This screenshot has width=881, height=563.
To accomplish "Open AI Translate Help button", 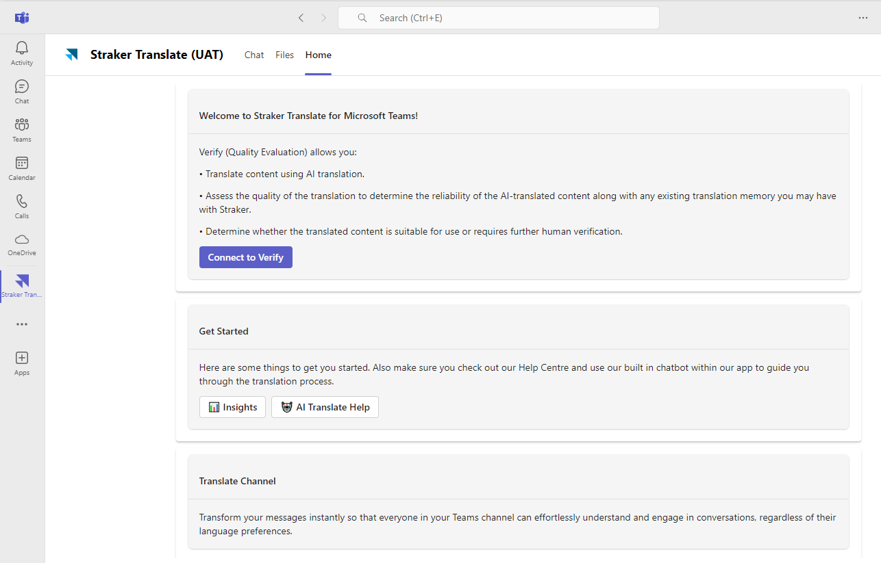I will click(x=325, y=407).
